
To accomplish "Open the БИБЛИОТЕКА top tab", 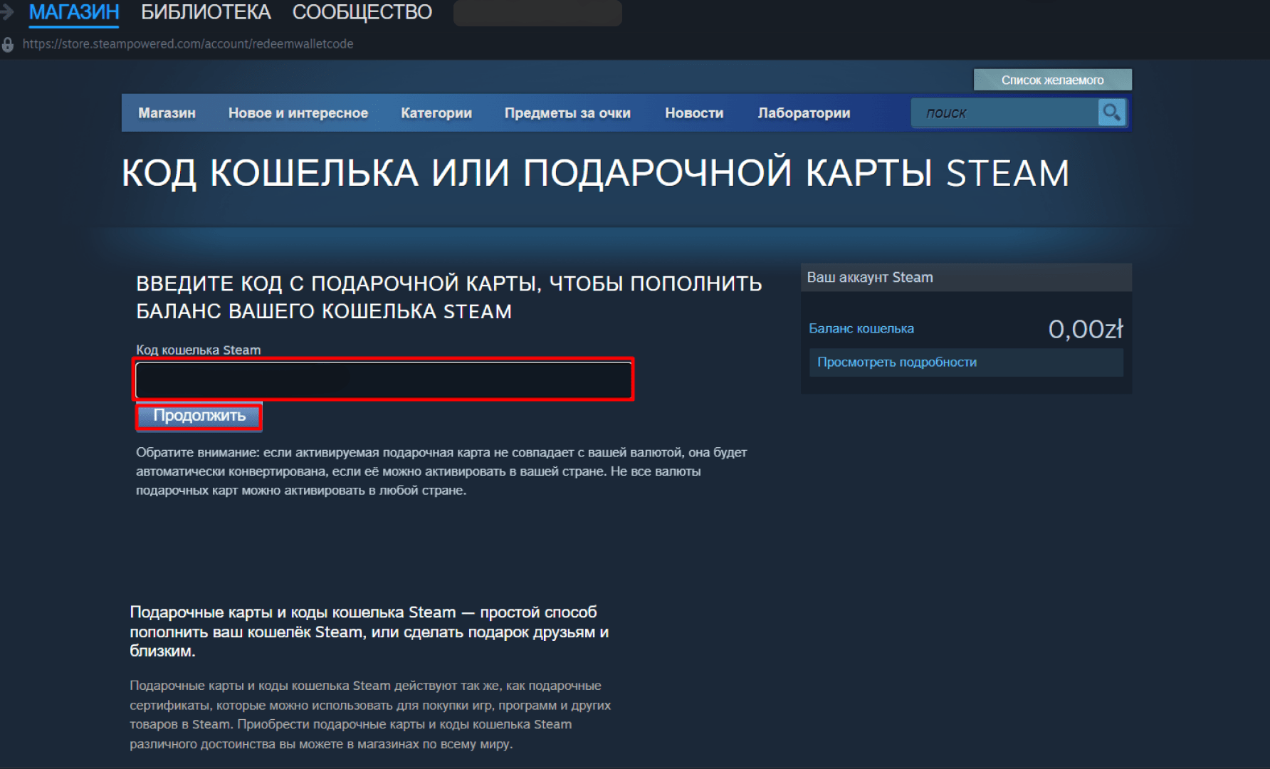I will [206, 12].
